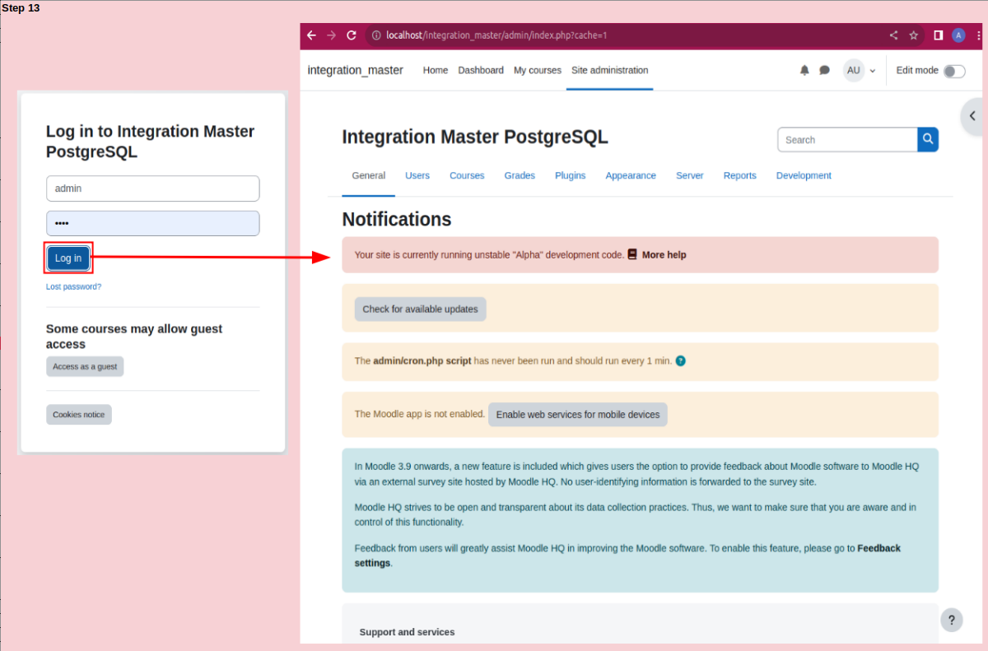This screenshot has height=651, width=988.
Task: Focus the admin username field
Action: [153, 188]
